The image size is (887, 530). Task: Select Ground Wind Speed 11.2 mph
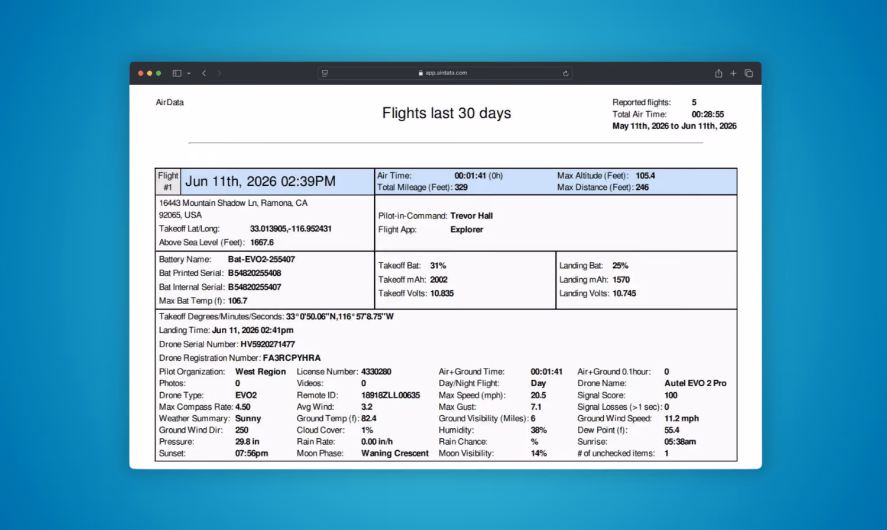681,418
